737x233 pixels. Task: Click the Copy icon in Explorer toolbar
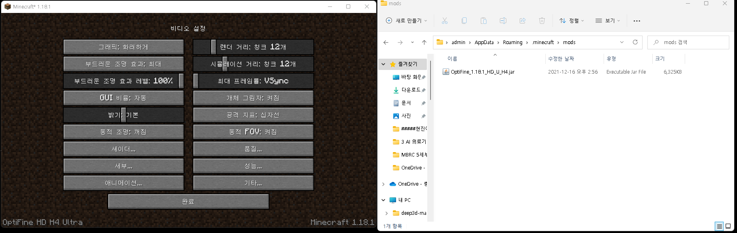point(464,21)
